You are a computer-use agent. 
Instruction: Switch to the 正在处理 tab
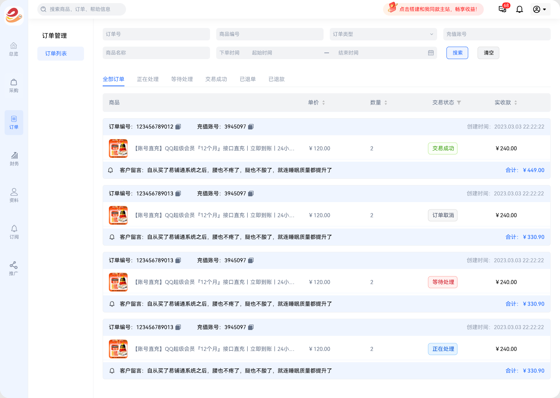coord(148,79)
